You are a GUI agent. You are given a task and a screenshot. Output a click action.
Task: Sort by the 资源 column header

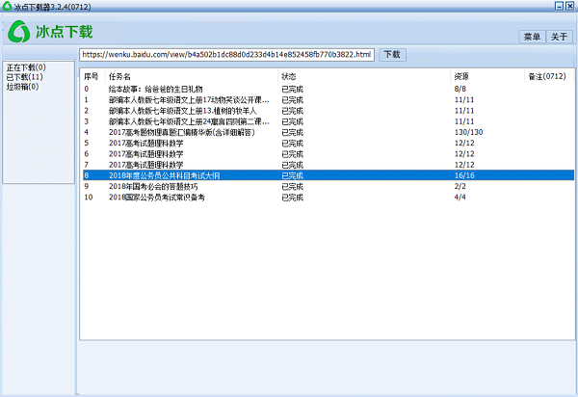(x=461, y=76)
